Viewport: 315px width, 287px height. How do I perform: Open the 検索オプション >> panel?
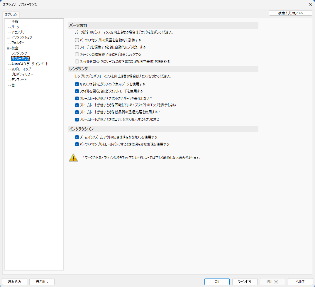(x=290, y=13)
